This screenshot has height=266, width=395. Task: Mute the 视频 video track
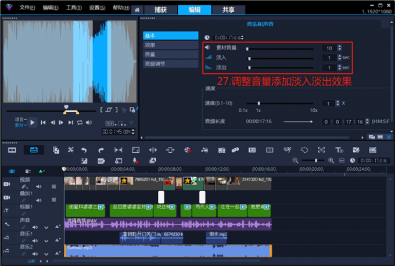pyautogui.click(x=38, y=186)
